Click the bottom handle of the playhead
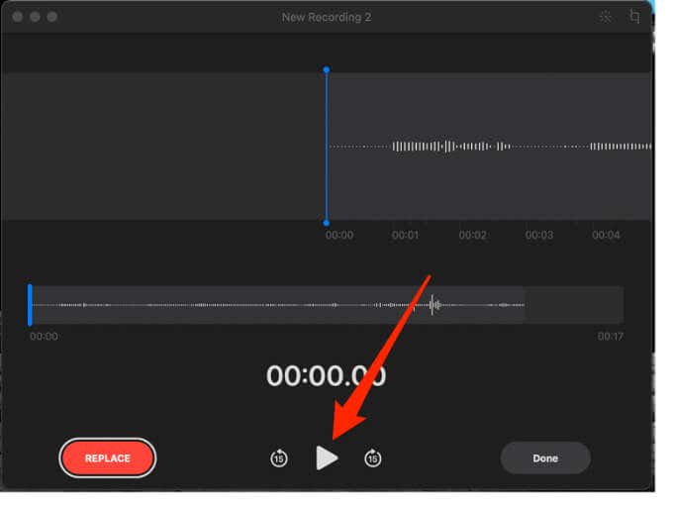This screenshot has width=673, height=510. [326, 222]
